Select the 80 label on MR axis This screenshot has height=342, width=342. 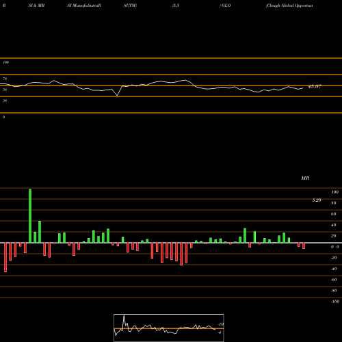(334, 203)
